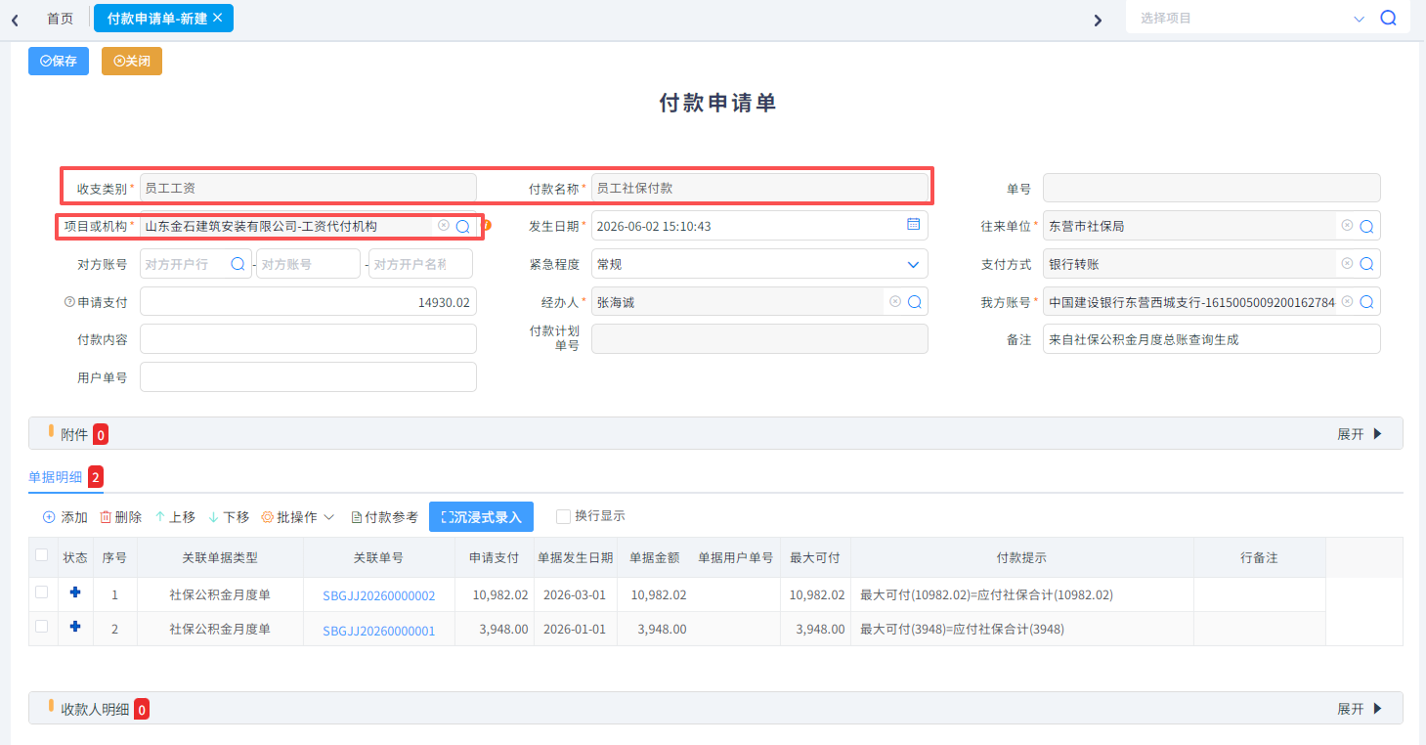The width and height of the screenshot is (1426, 745).
Task: Open linked document SBGJJ20260000002
Action: click(378, 595)
